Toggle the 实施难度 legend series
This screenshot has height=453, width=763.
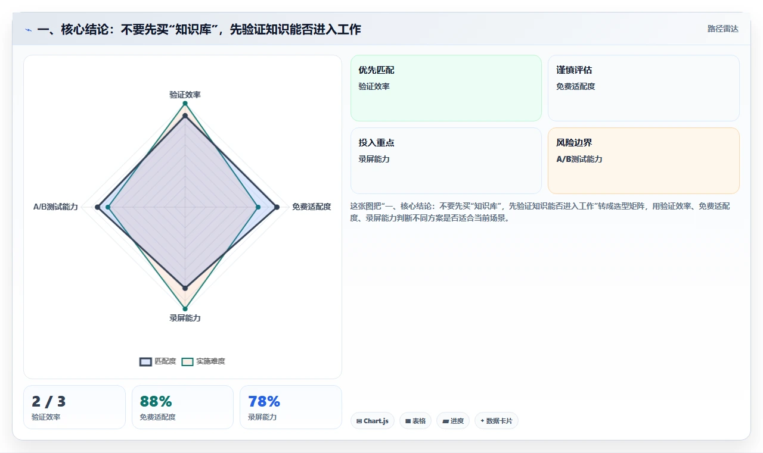[x=203, y=361]
